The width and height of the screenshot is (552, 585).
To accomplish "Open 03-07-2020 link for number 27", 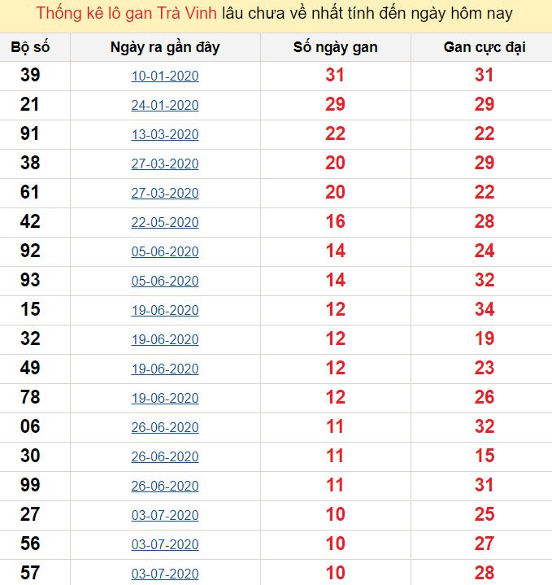I will click(165, 515).
